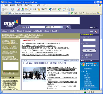This screenshot has height=94, width=103.
Task: Click the Print toolbar icon
Action: (x=69, y=9)
